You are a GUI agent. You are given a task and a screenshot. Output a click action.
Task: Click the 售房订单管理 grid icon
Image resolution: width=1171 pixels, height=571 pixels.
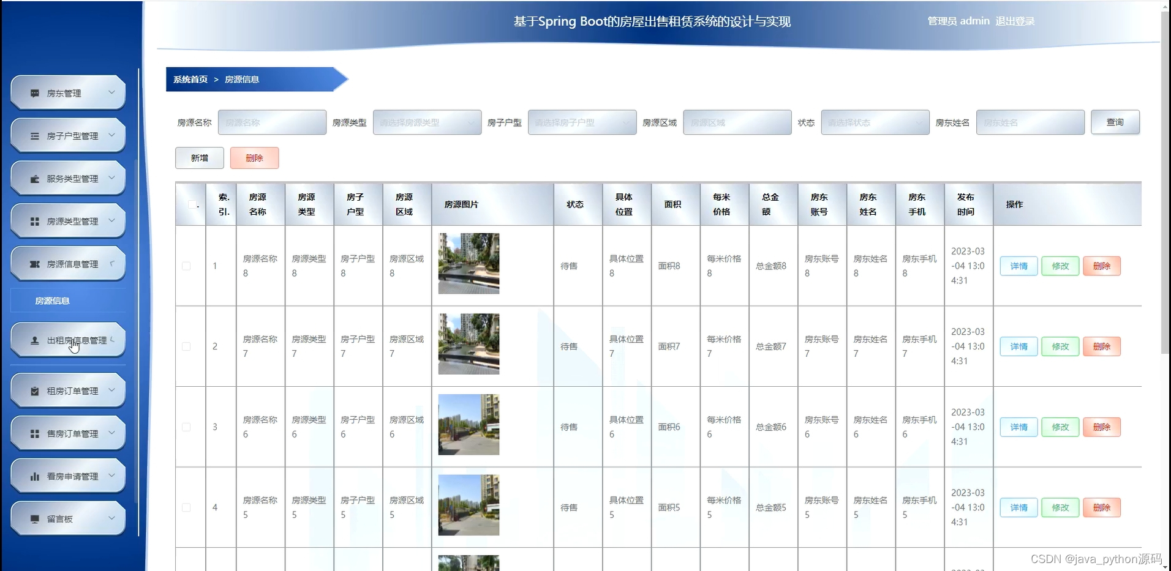pos(34,433)
